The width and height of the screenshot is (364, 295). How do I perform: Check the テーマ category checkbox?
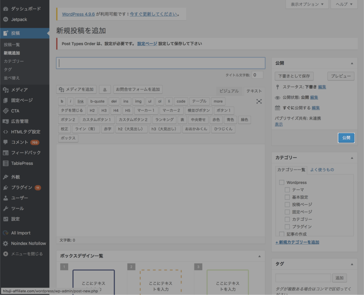[x=287, y=190]
